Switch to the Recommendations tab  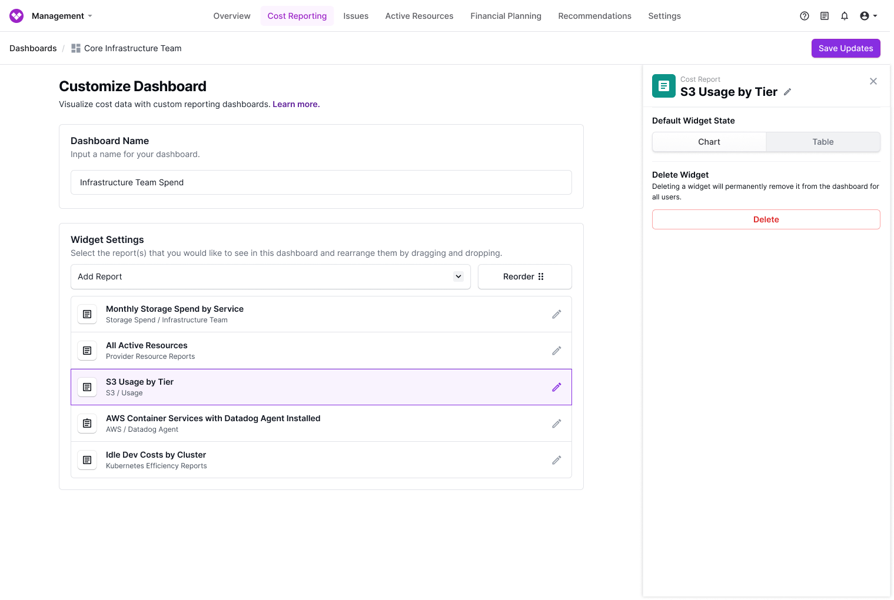pyautogui.click(x=594, y=16)
